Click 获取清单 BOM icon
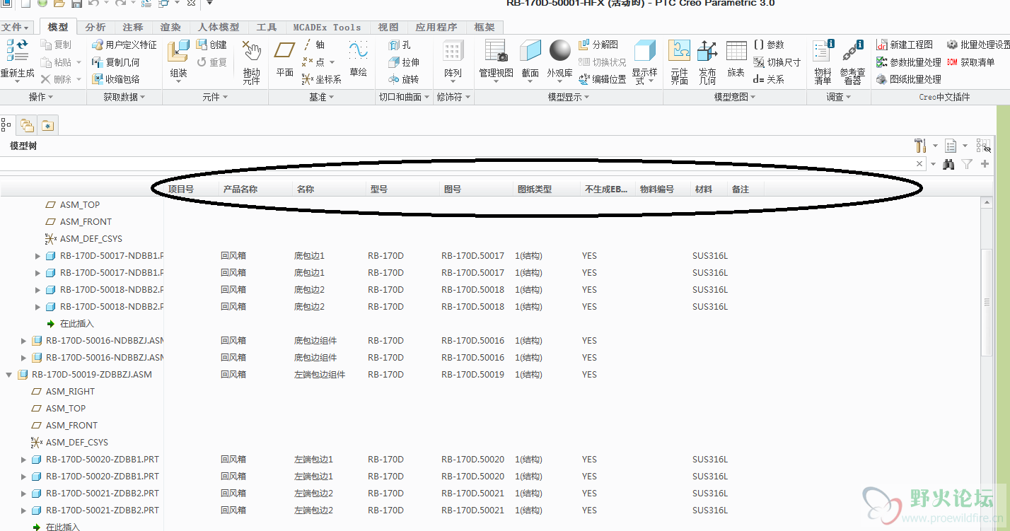The width and height of the screenshot is (1010, 531). coord(952,62)
